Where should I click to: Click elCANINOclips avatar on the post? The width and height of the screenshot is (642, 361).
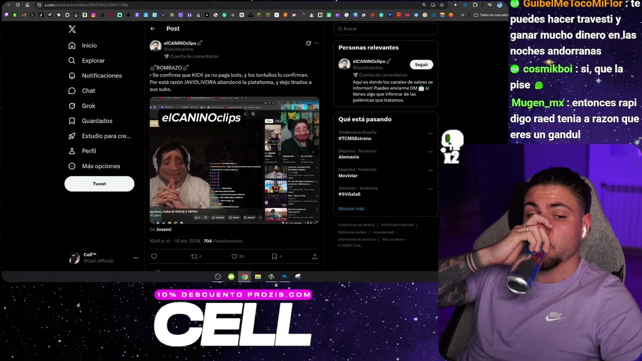tap(155, 46)
